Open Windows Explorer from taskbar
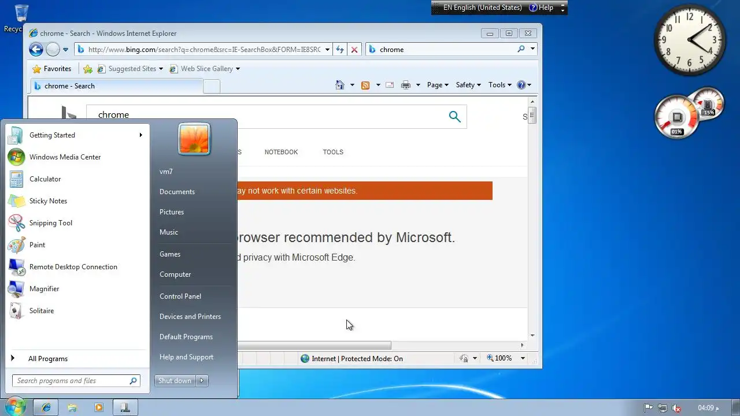This screenshot has width=740, height=416. pos(72,407)
